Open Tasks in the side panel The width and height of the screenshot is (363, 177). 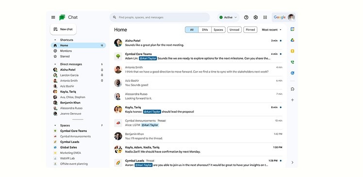point(293,73)
